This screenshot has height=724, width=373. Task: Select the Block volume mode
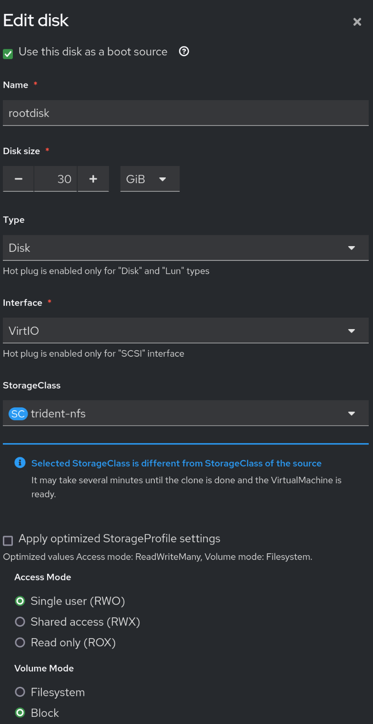20,713
